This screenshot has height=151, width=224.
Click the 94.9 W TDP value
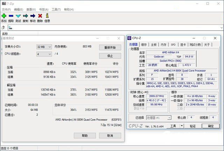(x=189, y=57)
